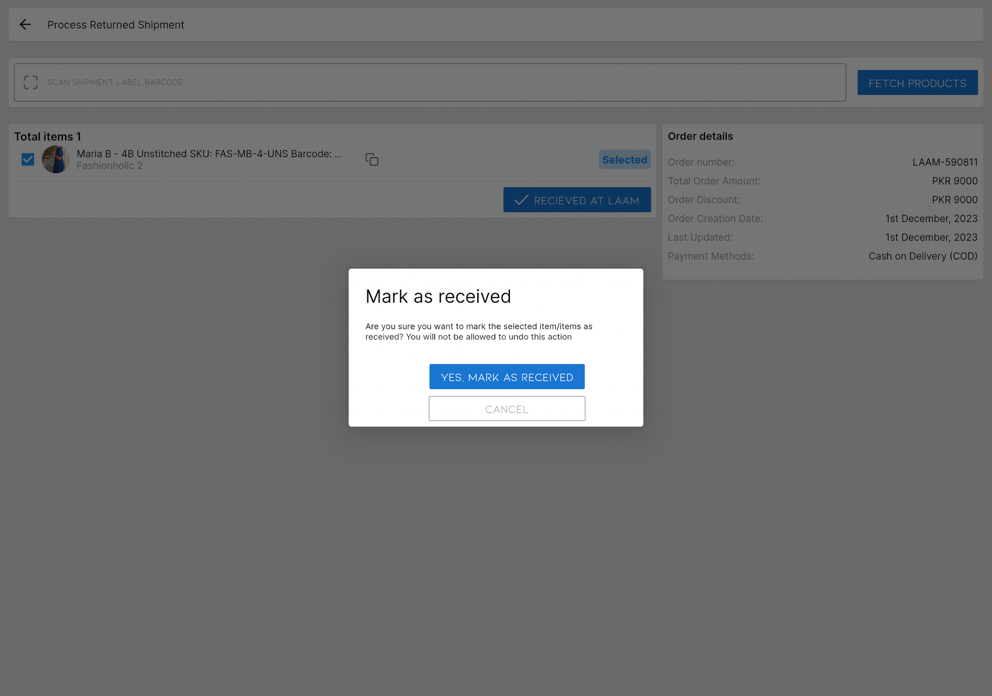Dismiss the dialog with Cancel
The height and width of the screenshot is (696, 992).
pos(507,409)
